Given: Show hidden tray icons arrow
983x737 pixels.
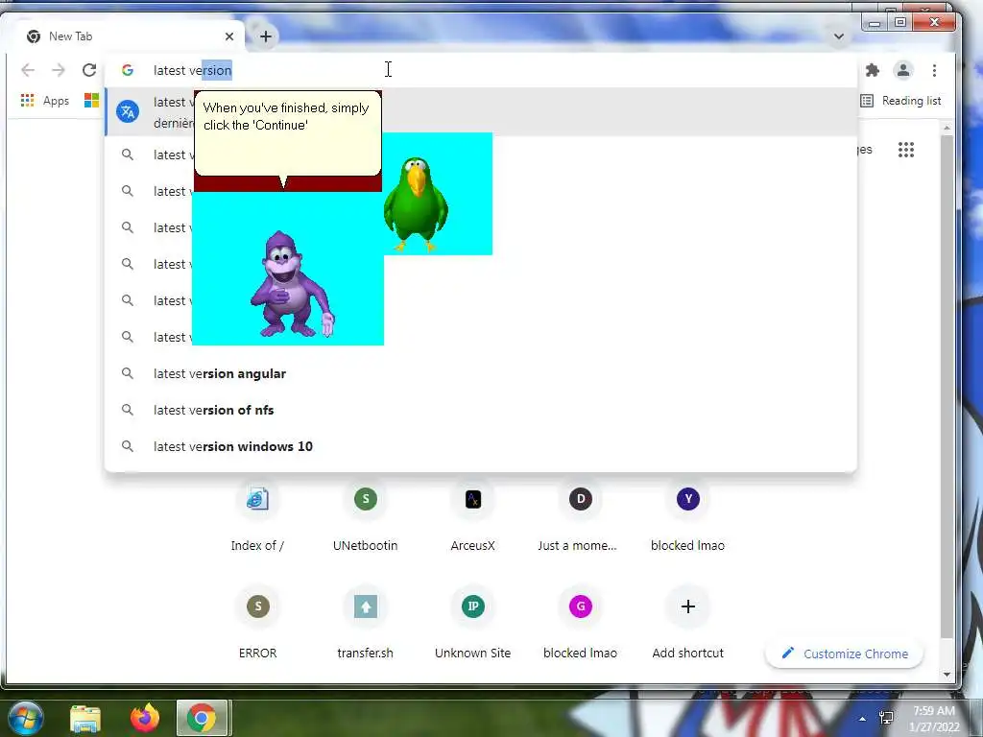Looking at the screenshot, I should [x=863, y=719].
